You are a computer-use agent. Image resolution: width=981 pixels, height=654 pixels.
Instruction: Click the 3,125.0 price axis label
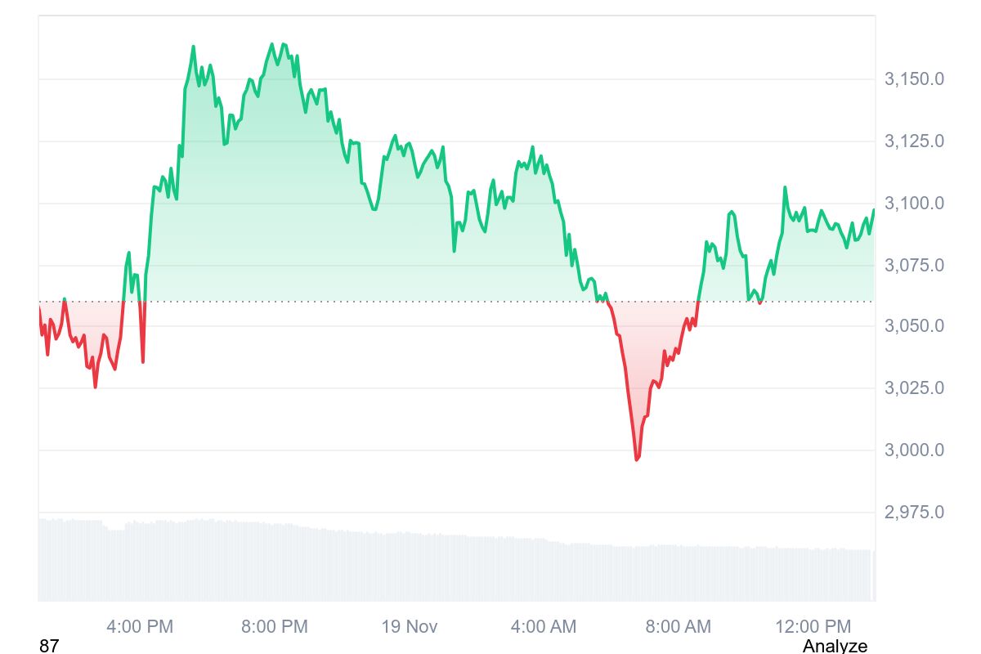pos(914,141)
